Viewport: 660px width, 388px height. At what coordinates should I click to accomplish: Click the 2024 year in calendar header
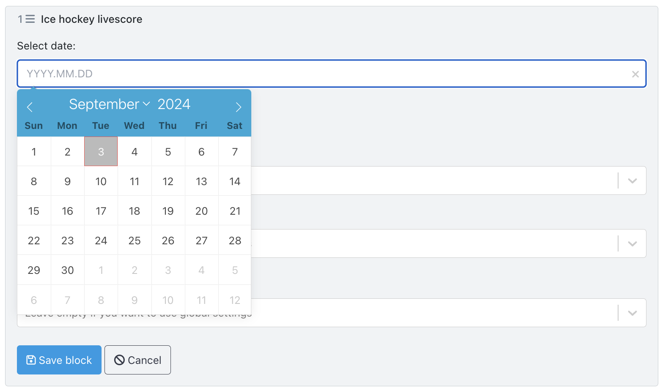(x=174, y=104)
